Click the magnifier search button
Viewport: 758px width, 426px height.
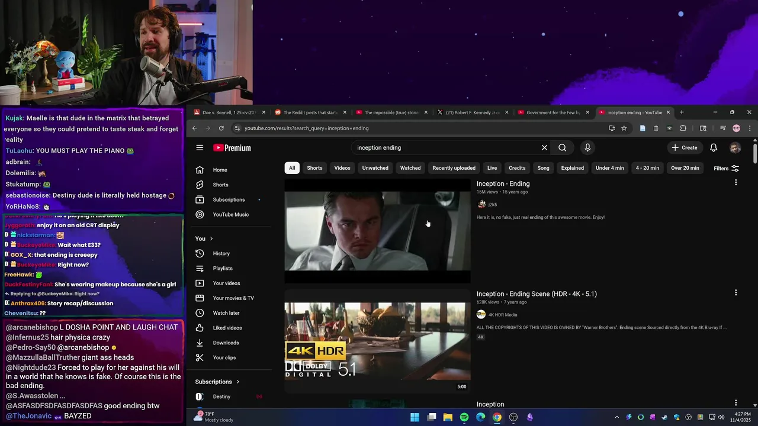[x=563, y=148]
